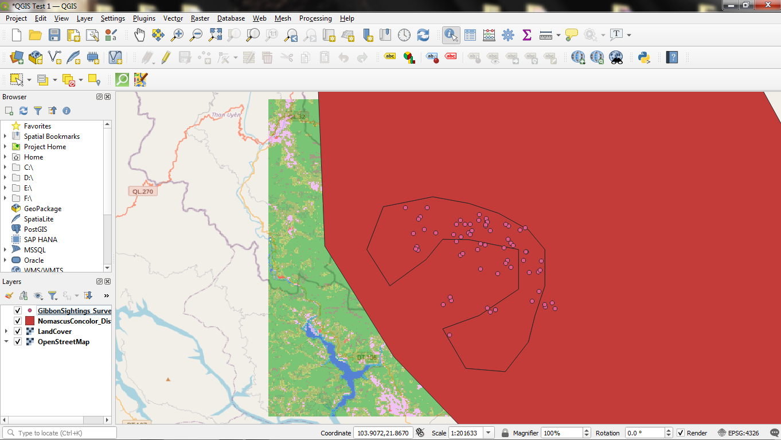This screenshot has height=440, width=781.
Task: Open the Field Calculator abacus icon
Action: coord(489,35)
